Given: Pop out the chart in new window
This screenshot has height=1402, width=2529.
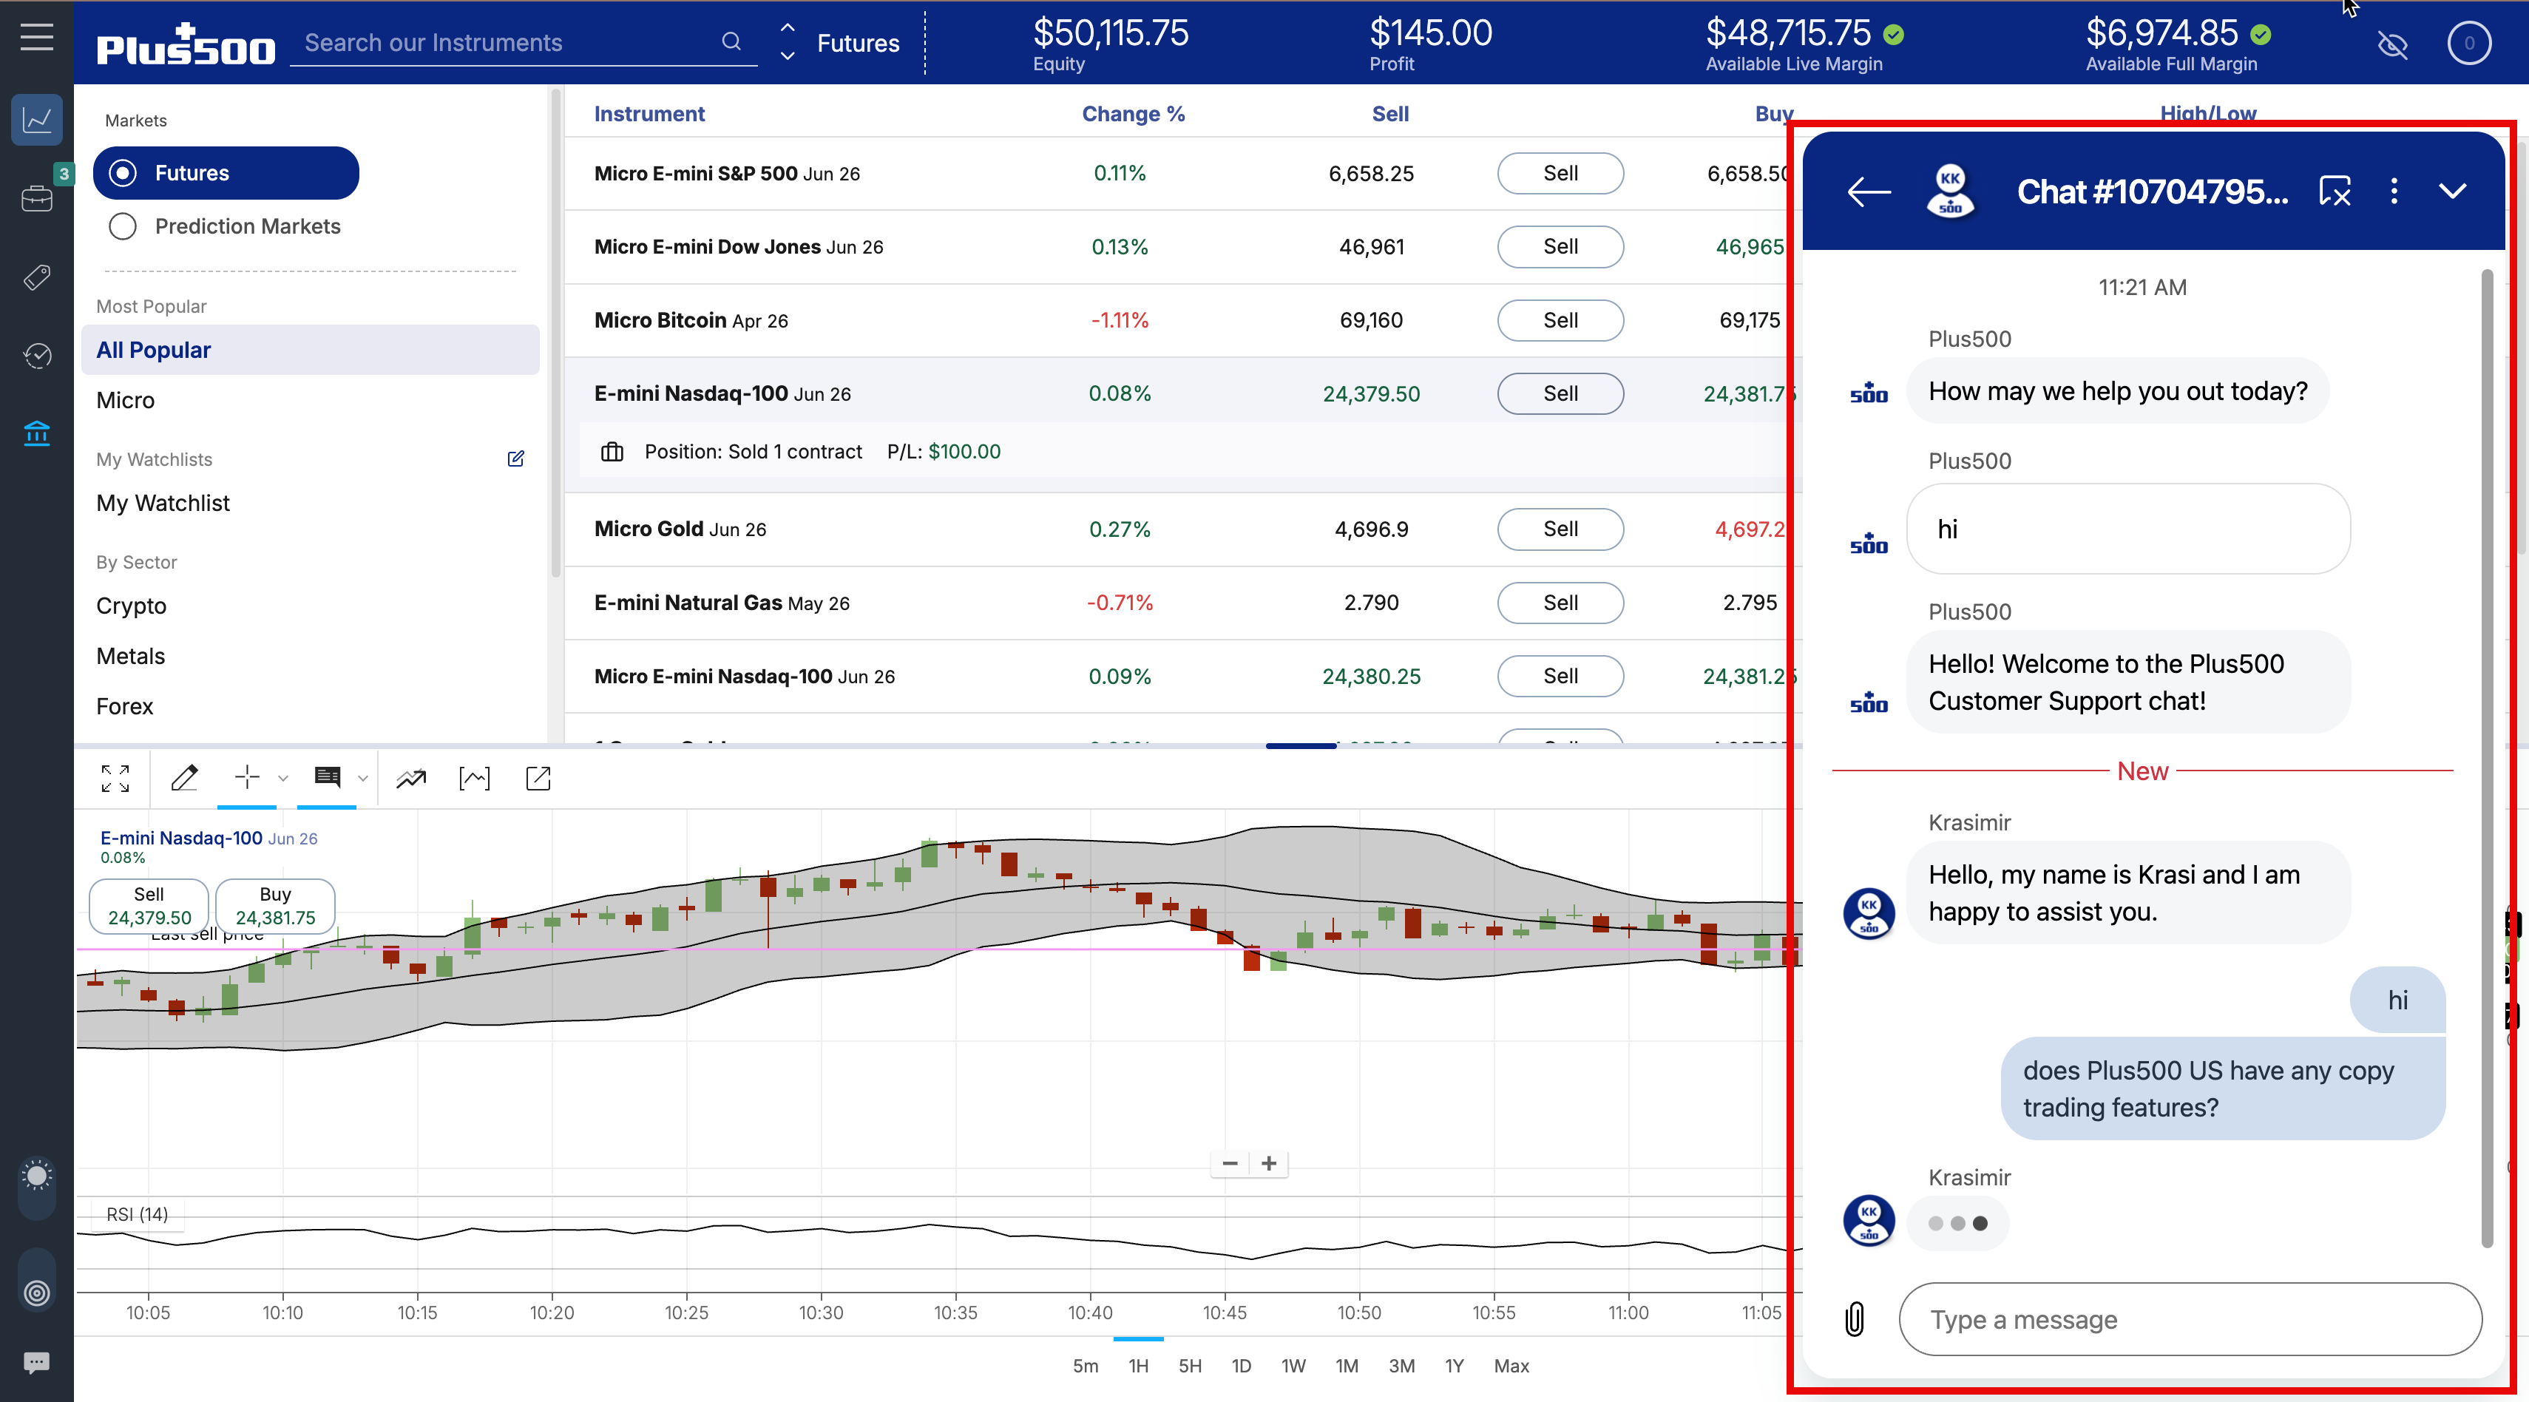Looking at the screenshot, I should [538, 779].
